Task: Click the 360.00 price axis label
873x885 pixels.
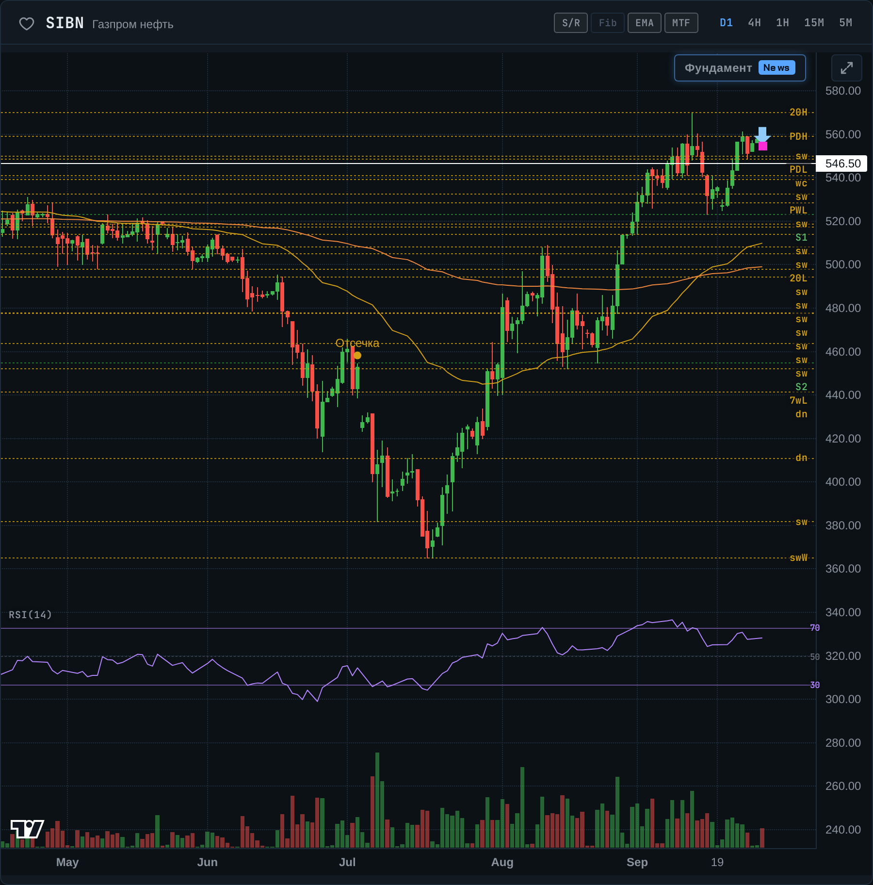Action: (x=843, y=569)
